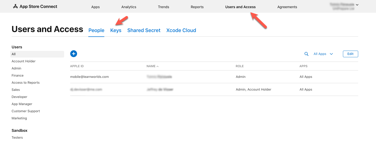The width and height of the screenshot is (376, 158).
Task: Open the Xcode Cloud tab
Action: (181, 30)
